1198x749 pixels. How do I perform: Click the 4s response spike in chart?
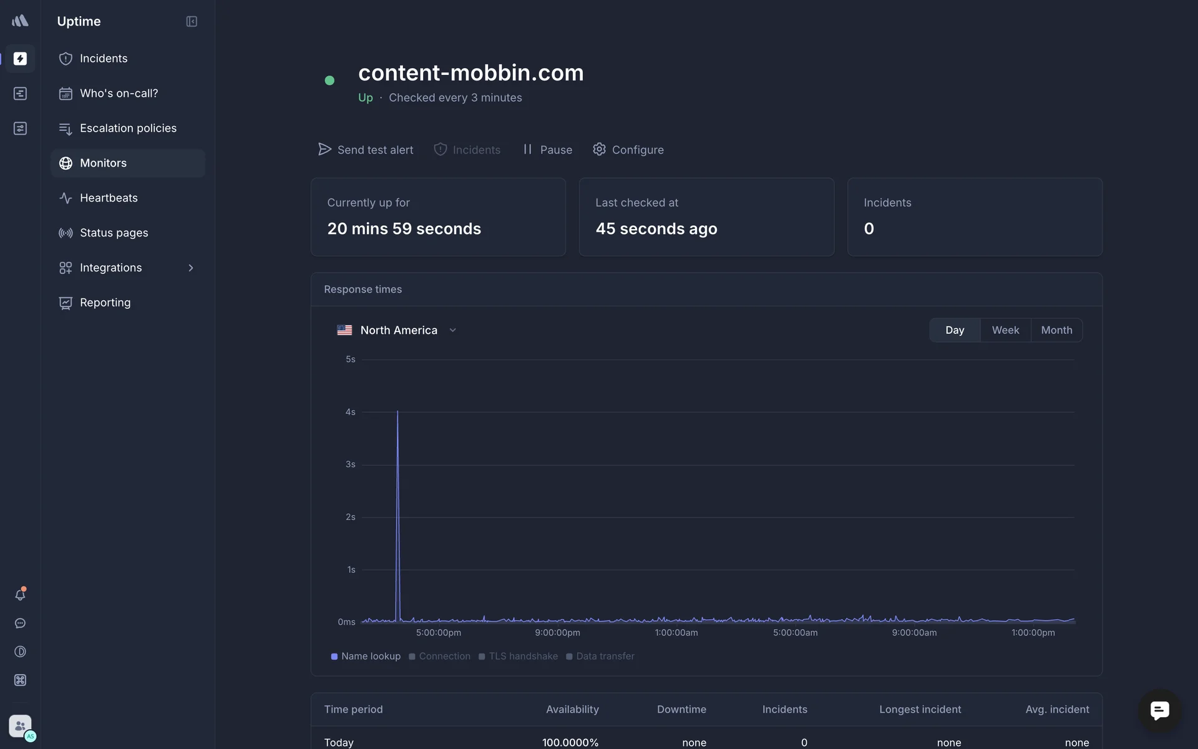click(x=397, y=413)
